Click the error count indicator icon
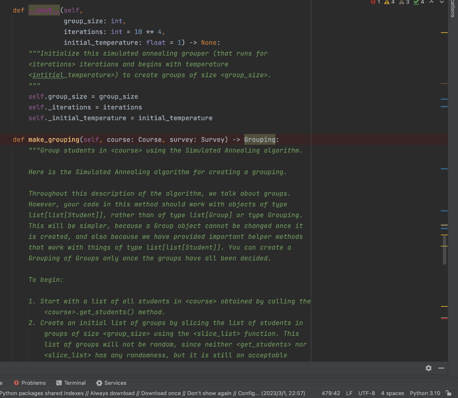Image resolution: width=458 pixels, height=398 pixels. pyautogui.click(x=373, y=2)
